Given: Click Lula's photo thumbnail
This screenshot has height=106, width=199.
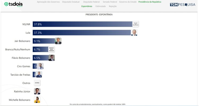Looking at the screenshot, I should (x=134, y=33).
